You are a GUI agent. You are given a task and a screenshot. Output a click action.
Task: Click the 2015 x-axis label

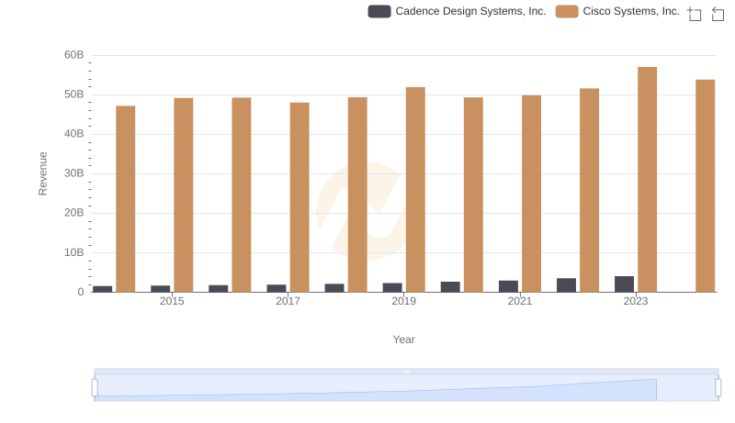coord(172,301)
